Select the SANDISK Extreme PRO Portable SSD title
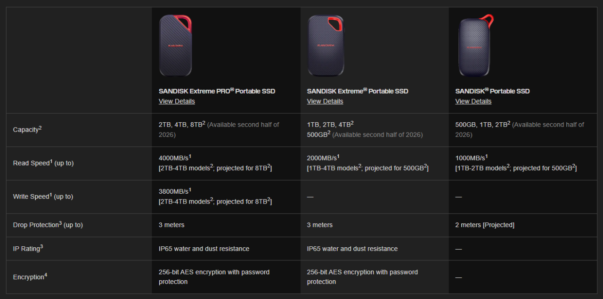 [217, 91]
